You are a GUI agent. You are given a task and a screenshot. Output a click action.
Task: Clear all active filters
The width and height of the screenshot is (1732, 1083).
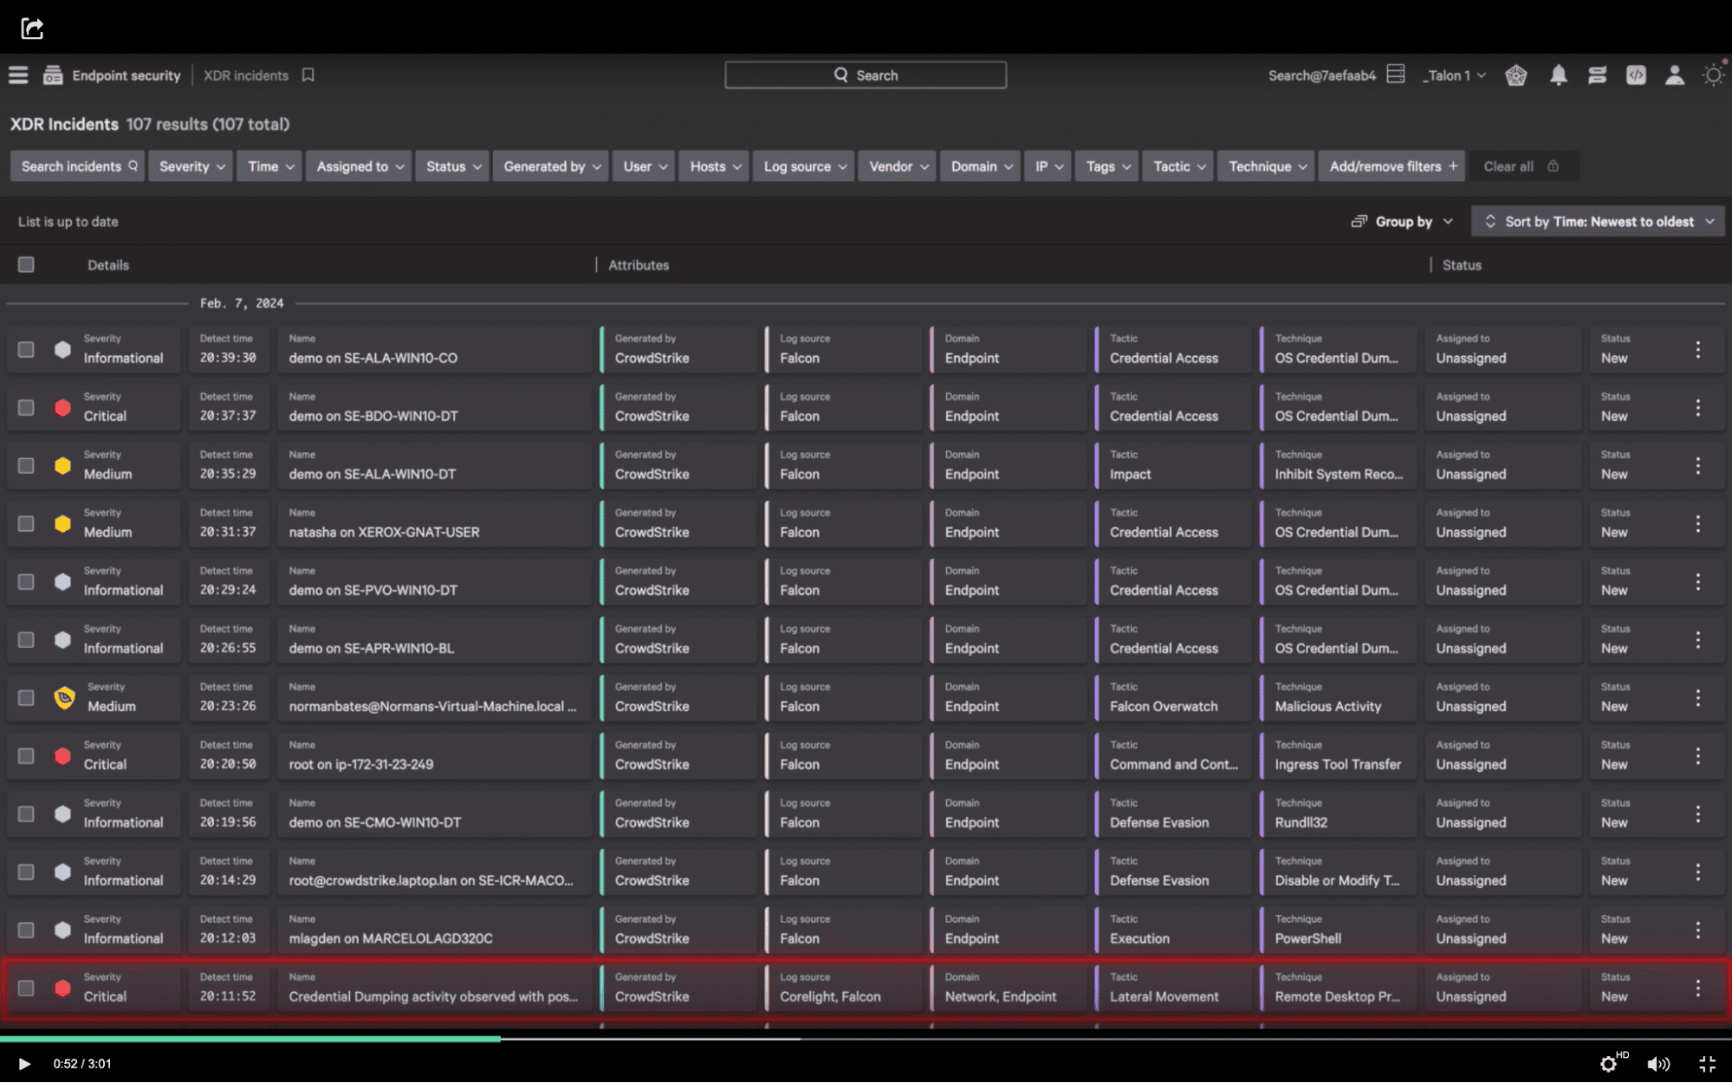[x=1509, y=165]
